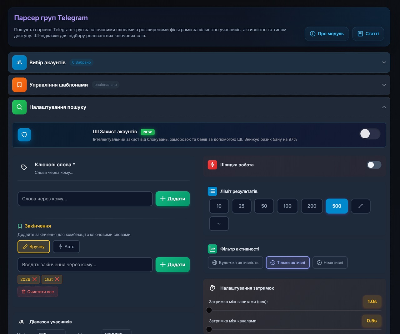Click the orange bookmark icon for Управління шаблонами
Viewport: 400px width, 334px height.
coord(19,85)
